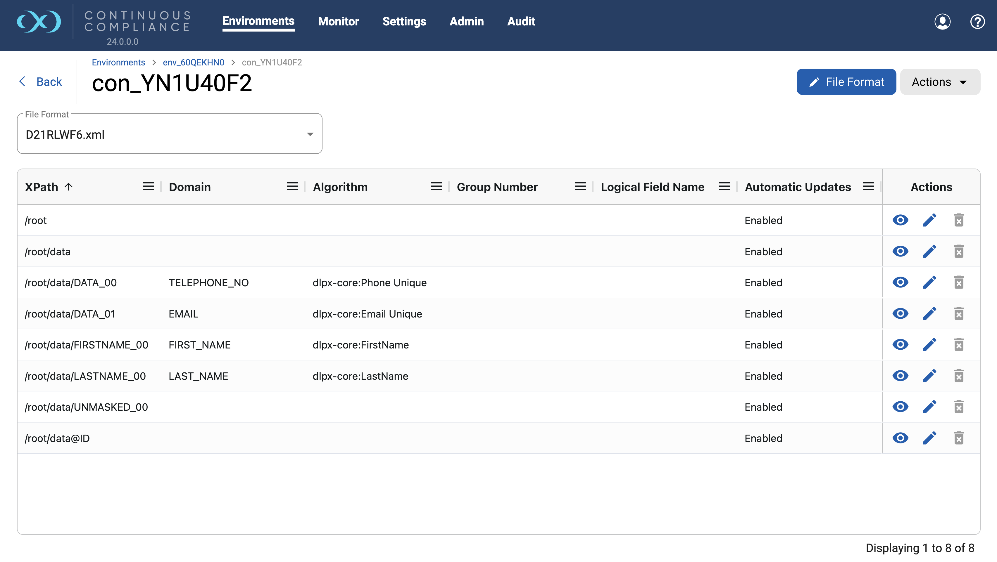Sort by XPath column header
Image resolution: width=997 pixels, height=562 pixels.
pyautogui.click(x=42, y=187)
